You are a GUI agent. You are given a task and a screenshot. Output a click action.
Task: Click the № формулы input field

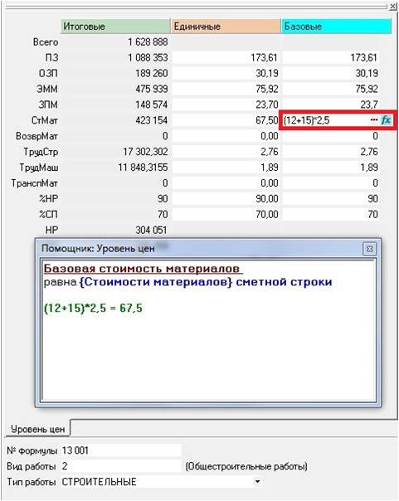pos(121,450)
